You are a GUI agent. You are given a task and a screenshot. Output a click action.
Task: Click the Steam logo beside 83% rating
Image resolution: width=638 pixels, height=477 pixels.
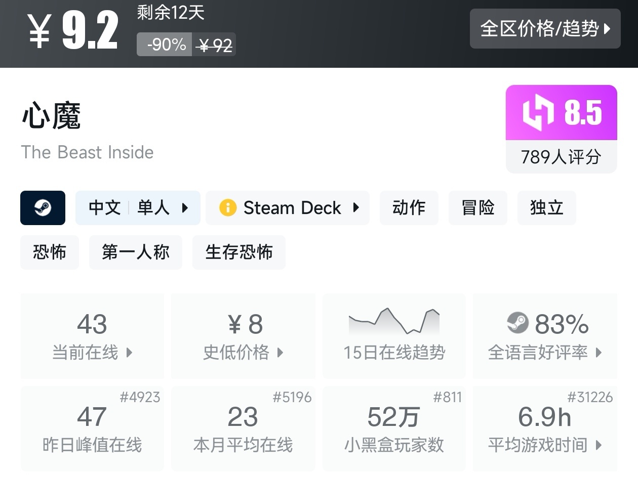point(517,323)
